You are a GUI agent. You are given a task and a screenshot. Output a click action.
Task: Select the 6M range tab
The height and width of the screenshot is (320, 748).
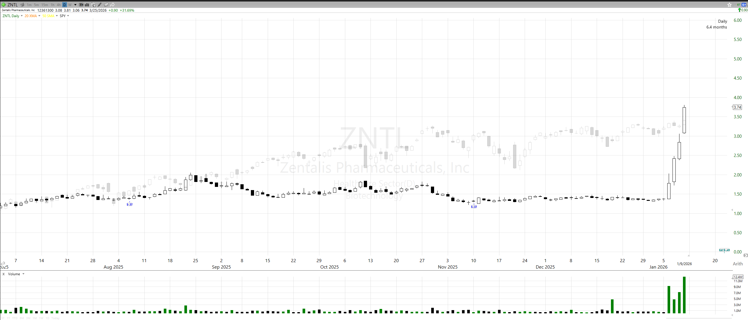[22, 318]
